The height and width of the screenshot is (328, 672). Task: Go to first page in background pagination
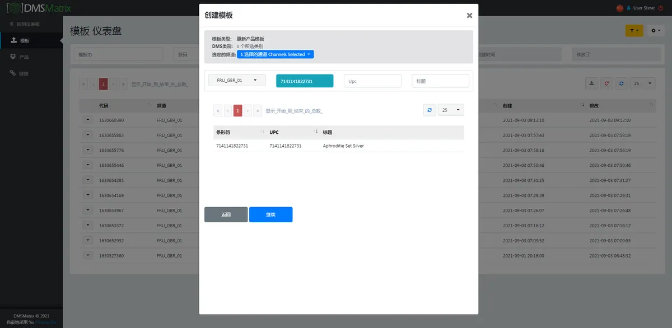pyautogui.click(x=83, y=84)
